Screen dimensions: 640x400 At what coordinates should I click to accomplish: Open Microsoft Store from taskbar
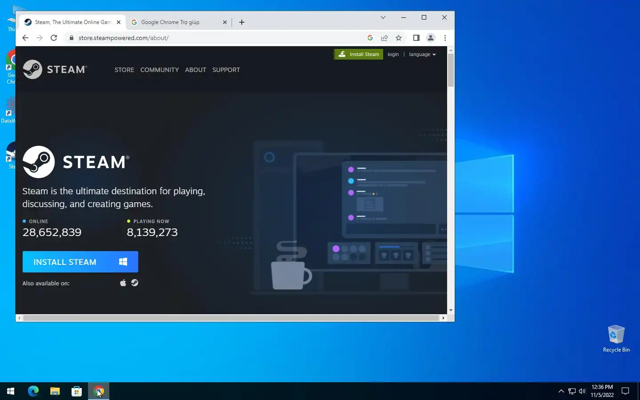[x=76, y=391]
